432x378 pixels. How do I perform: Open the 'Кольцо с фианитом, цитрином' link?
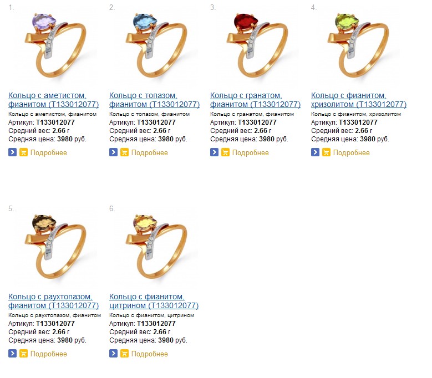(x=154, y=301)
